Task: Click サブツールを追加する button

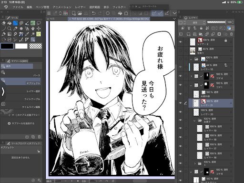Action: click(x=21, y=123)
